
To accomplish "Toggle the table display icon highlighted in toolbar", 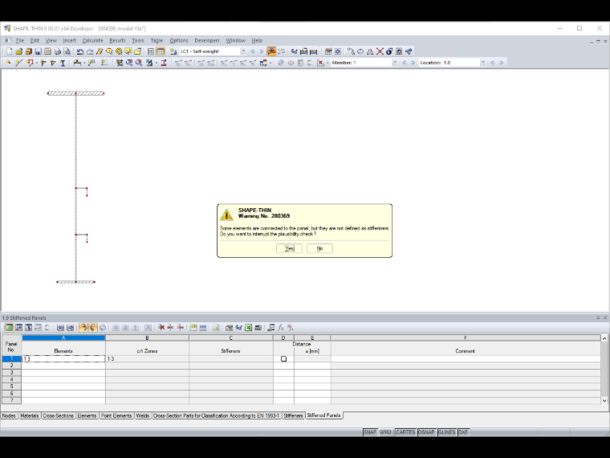I will [161, 51].
